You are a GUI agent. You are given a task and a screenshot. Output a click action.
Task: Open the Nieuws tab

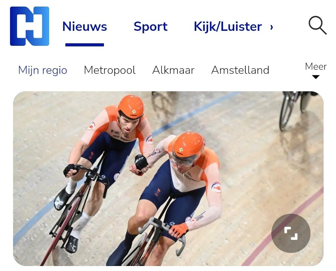(85, 27)
